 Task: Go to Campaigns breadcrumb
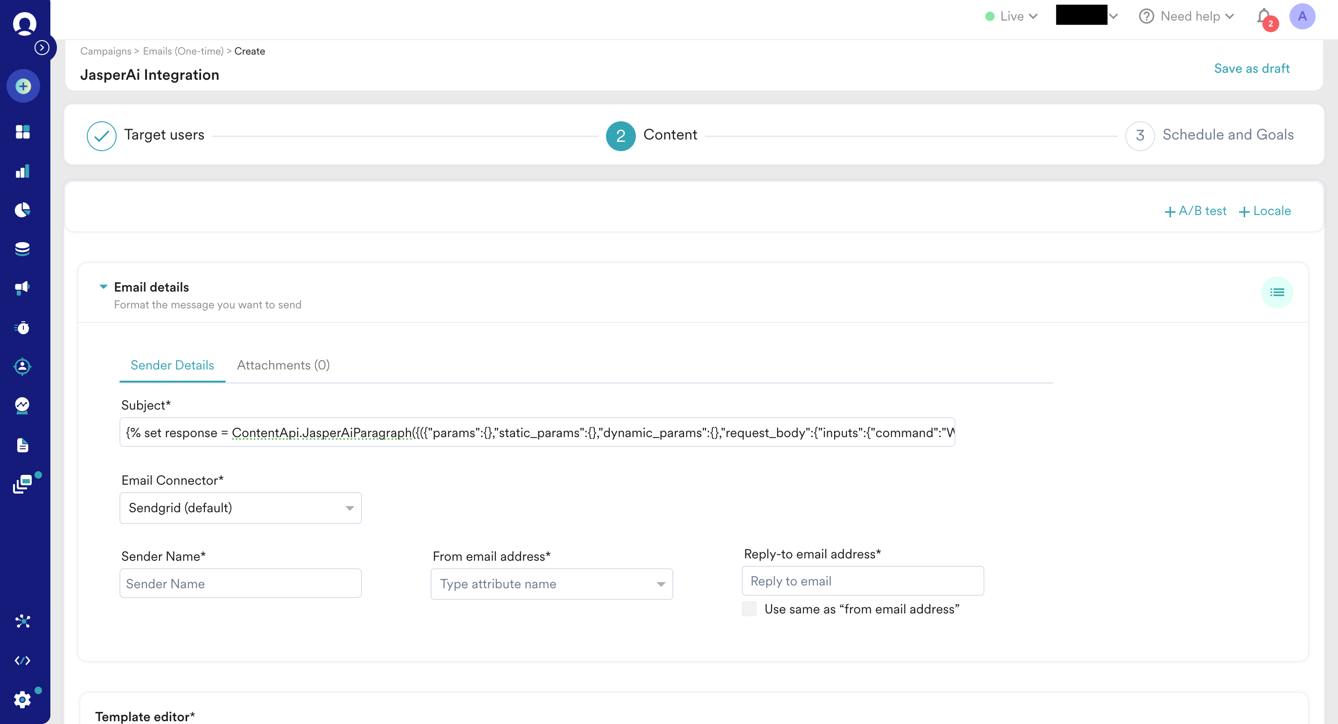(x=105, y=51)
